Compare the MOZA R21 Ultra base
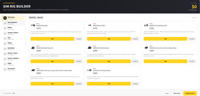200x96 pixels. coord(192,61)
